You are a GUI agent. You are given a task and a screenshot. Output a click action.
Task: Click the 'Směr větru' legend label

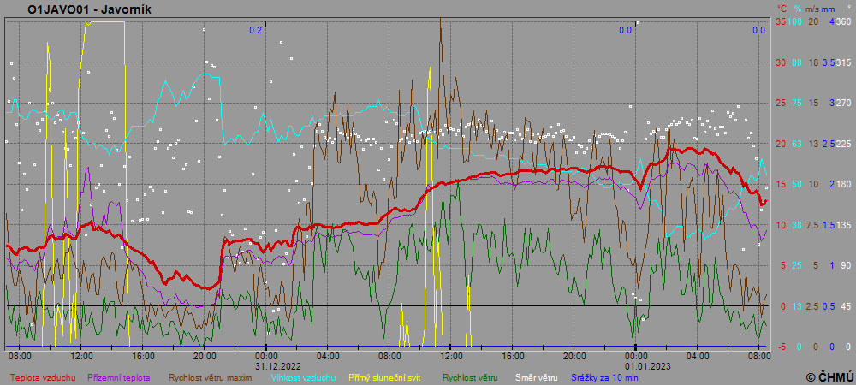coord(535,376)
